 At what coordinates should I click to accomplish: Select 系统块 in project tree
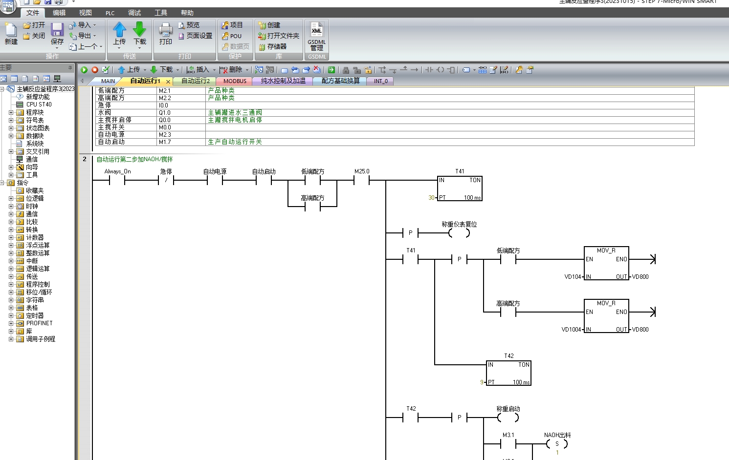(35, 144)
